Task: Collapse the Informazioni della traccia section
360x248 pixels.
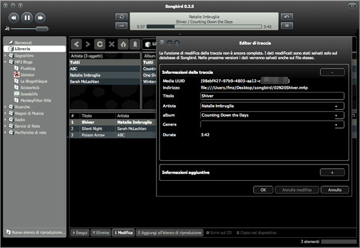Action: pyautogui.click(x=332, y=72)
